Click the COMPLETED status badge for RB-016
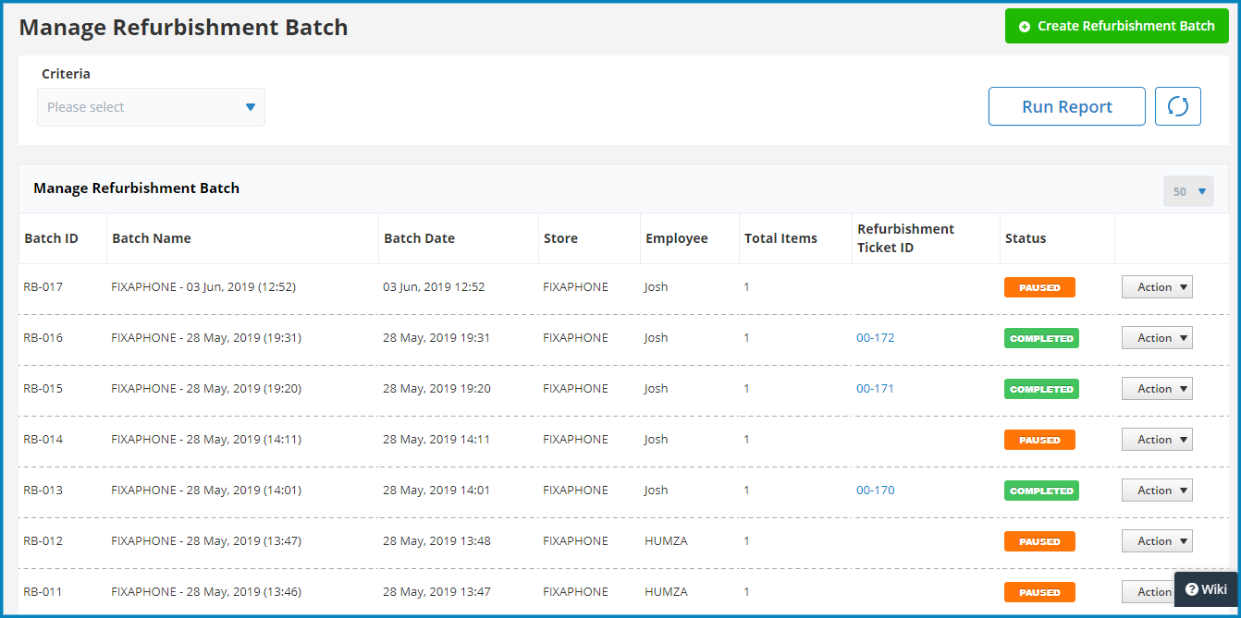This screenshot has height=618, width=1241. click(1041, 338)
